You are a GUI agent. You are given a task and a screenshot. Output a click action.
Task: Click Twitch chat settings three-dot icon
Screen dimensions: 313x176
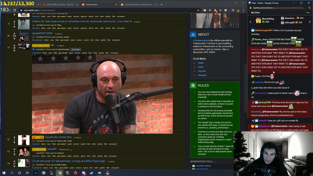(308, 13)
